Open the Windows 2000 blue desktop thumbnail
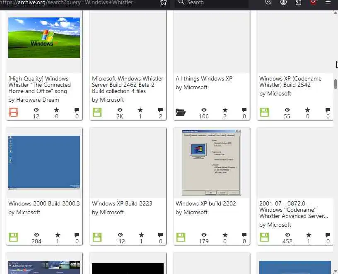This screenshot has width=338, height=274. (44, 163)
